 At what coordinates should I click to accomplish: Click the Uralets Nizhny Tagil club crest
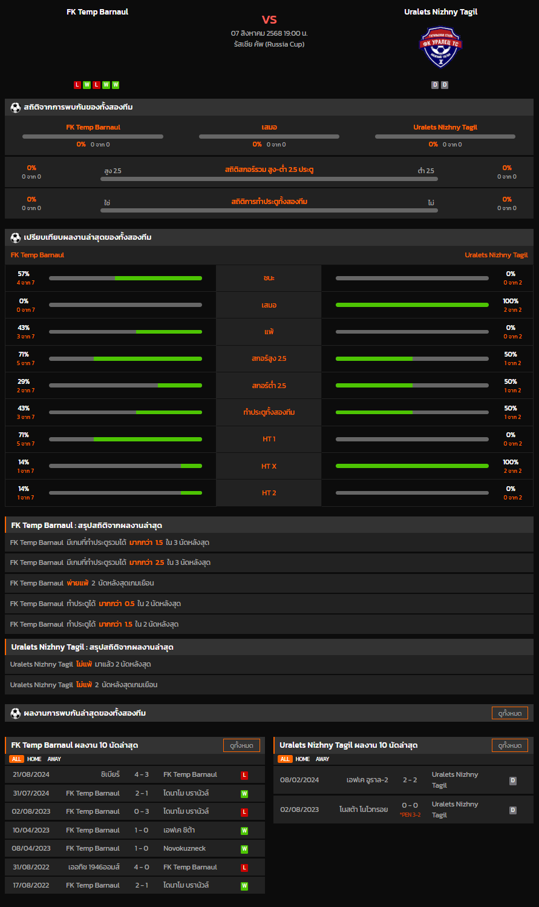click(x=440, y=47)
